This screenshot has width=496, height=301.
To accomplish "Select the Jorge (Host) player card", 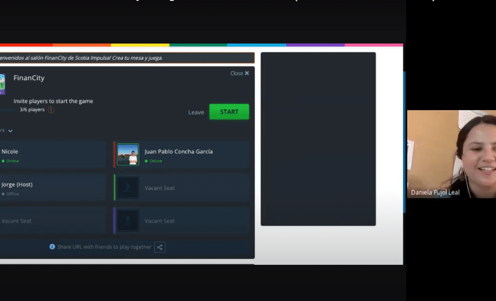I will pyautogui.click(x=53, y=188).
